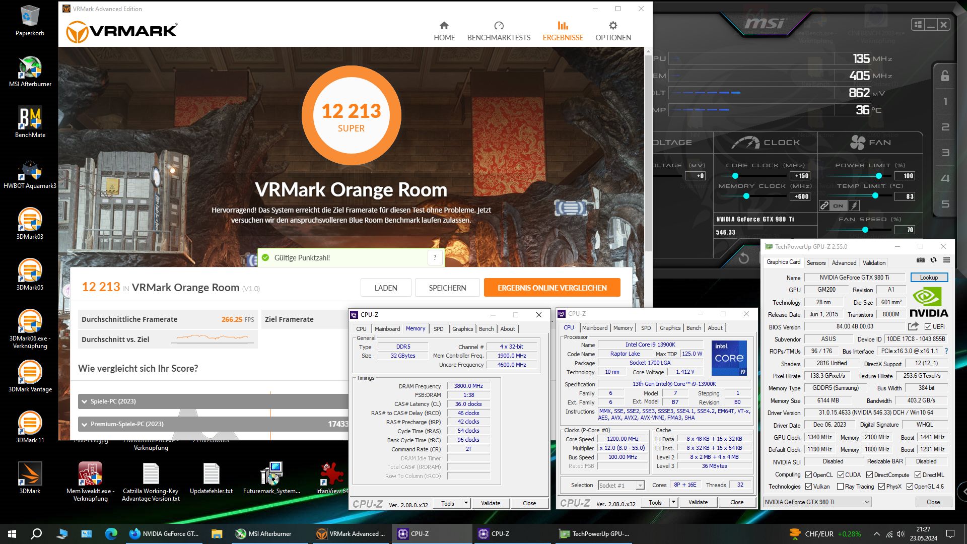The height and width of the screenshot is (544, 967).
Task: Toggle the OpenGL 4.6 checkbox in GPU-Z
Action: pyautogui.click(x=910, y=486)
